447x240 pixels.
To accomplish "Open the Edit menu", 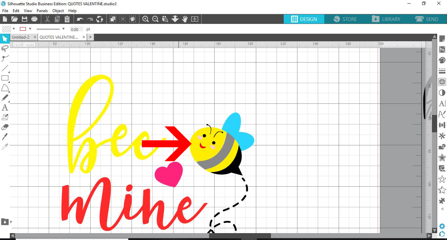I will click(x=16, y=11).
